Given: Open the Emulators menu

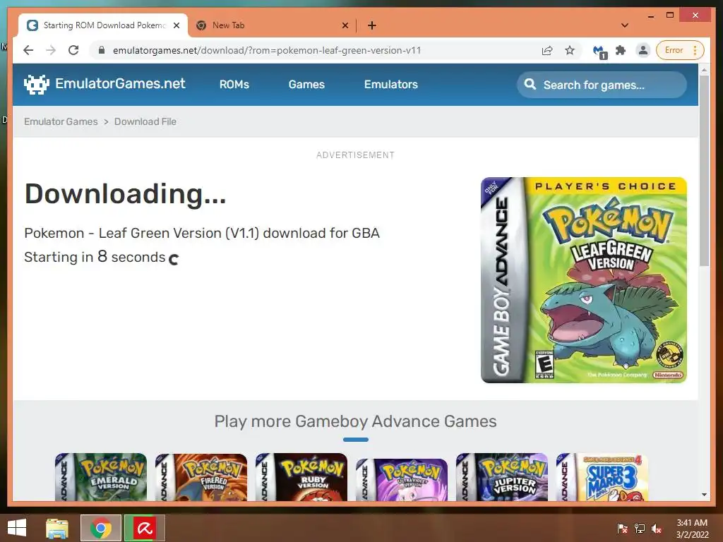Looking at the screenshot, I should [391, 85].
